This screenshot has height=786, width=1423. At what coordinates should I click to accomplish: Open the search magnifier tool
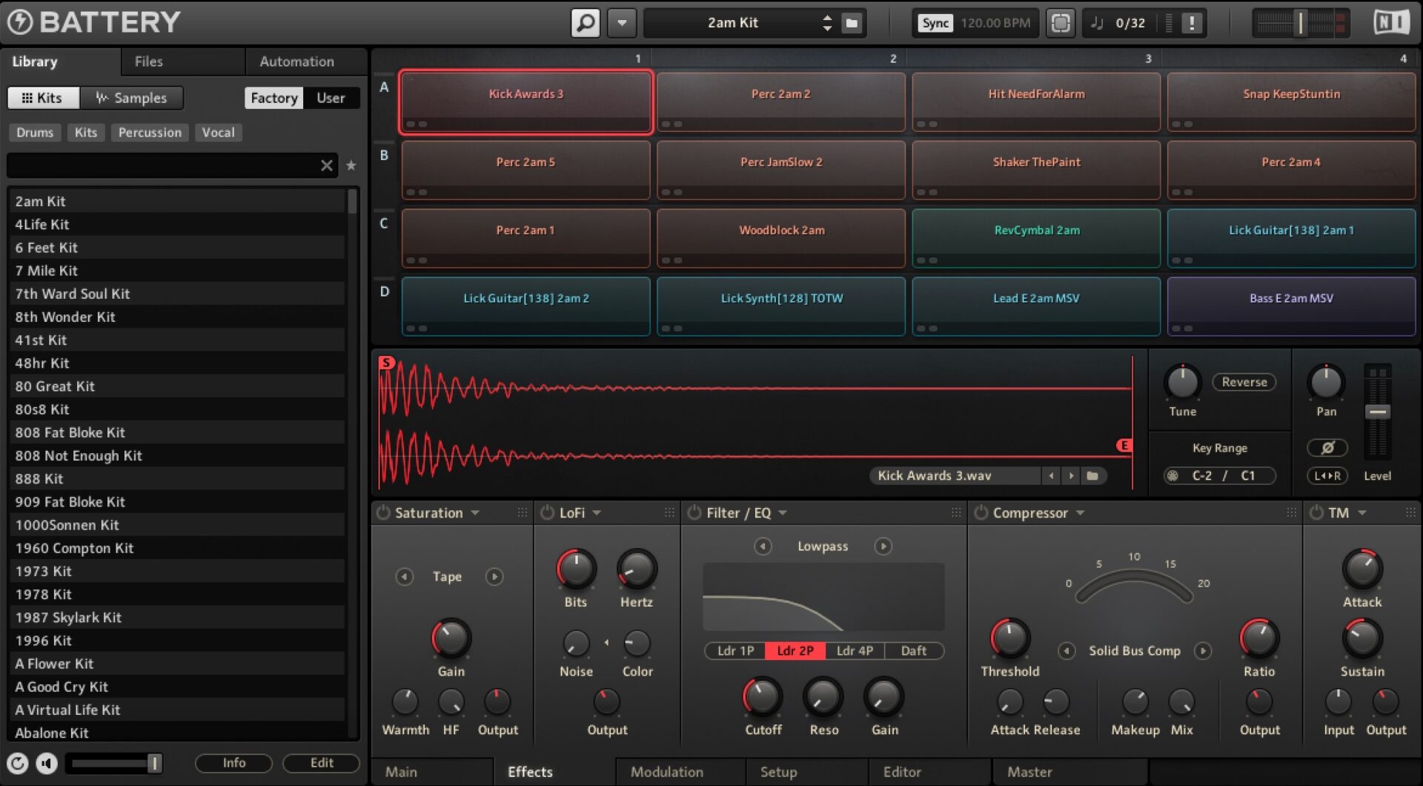point(585,22)
